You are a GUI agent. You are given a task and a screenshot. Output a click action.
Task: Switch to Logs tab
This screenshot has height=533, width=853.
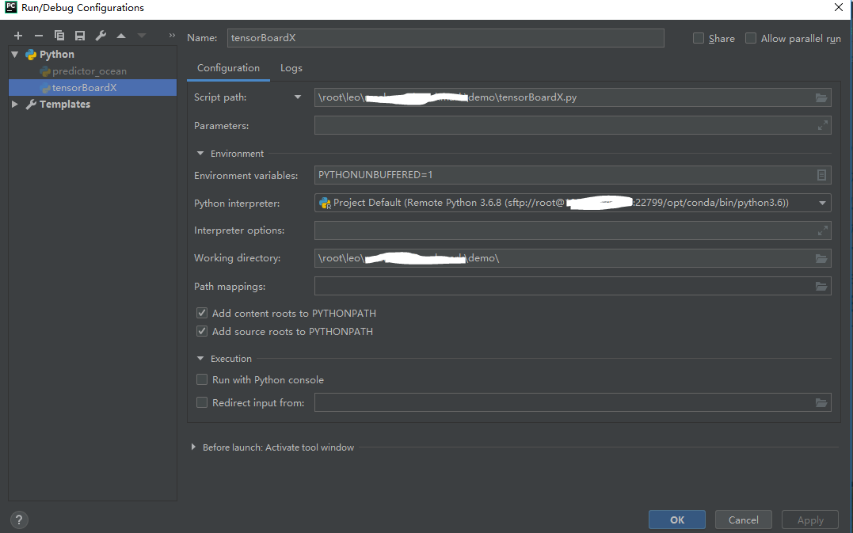coord(291,68)
